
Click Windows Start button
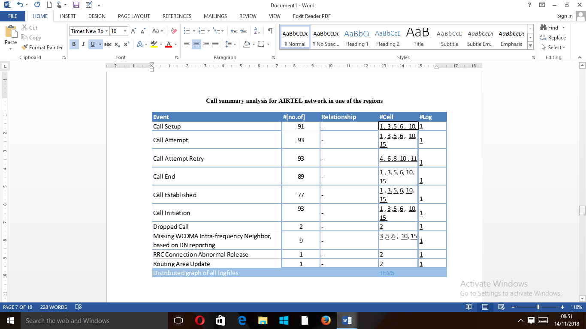tap(10, 320)
